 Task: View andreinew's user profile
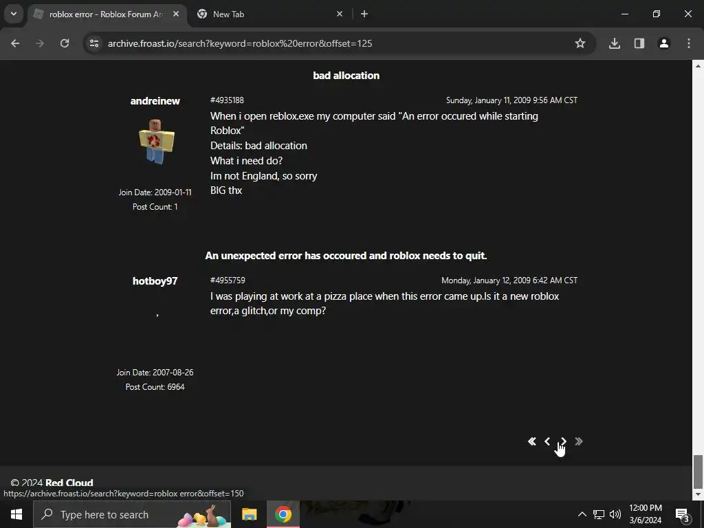(155, 101)
